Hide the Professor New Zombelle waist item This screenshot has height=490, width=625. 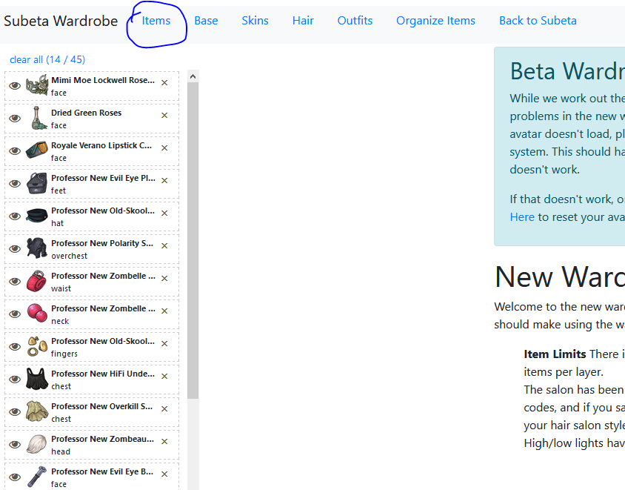coord(15,281)
